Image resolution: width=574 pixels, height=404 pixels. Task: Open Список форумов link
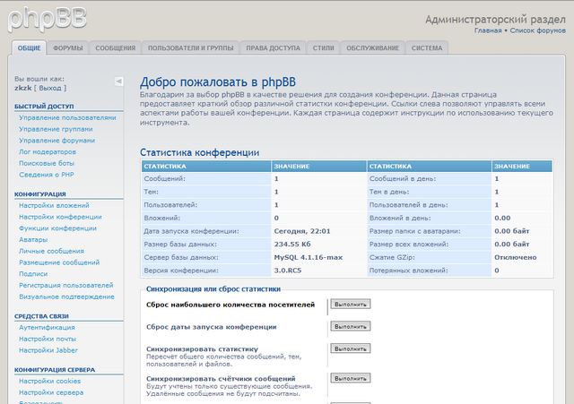536,30
